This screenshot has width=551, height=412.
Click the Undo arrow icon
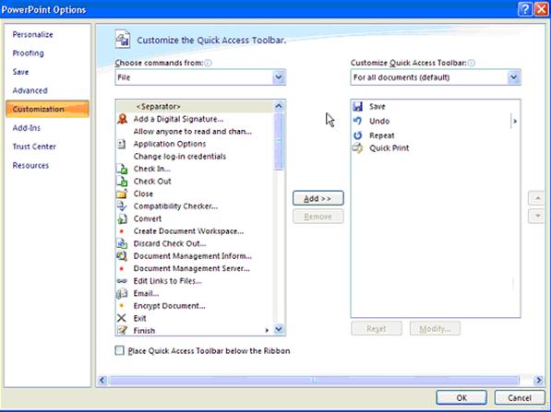tap(358, 121)
